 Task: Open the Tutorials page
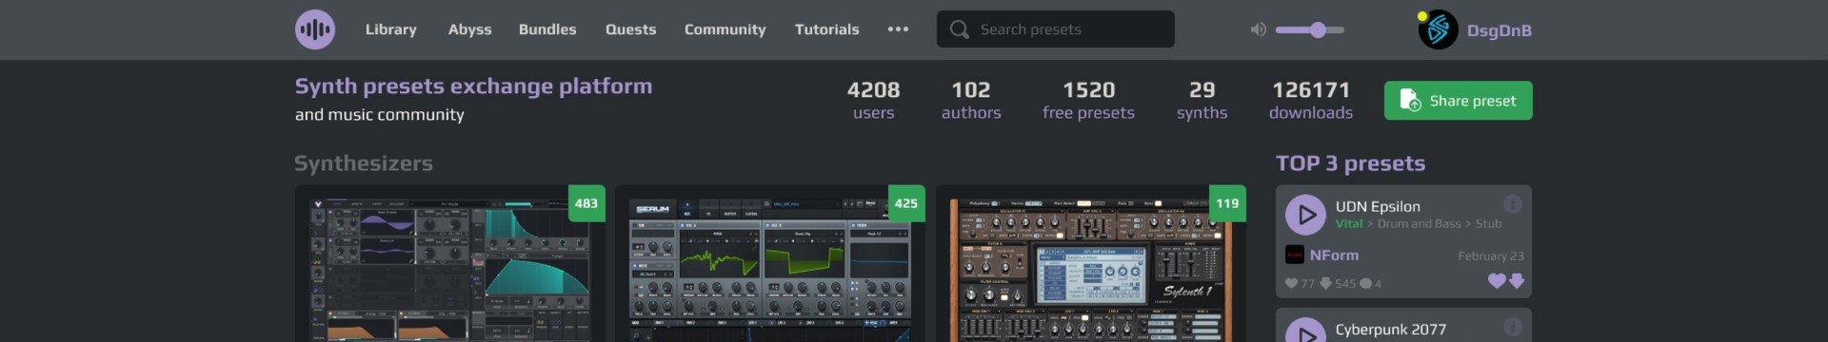827,29
